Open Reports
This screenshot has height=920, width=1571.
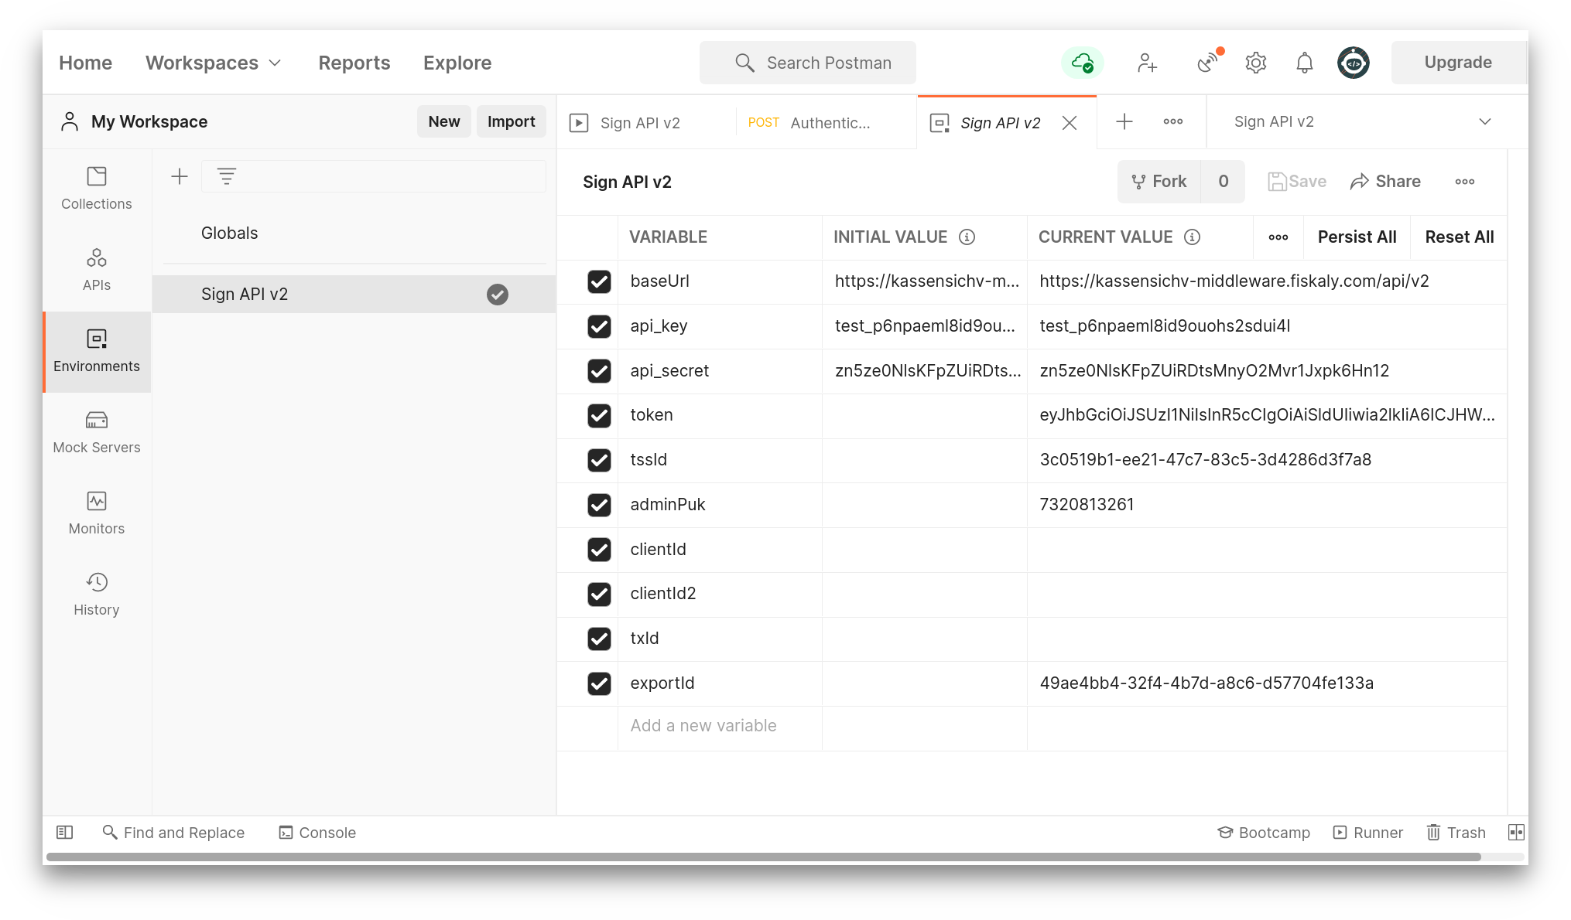point(354,63)
